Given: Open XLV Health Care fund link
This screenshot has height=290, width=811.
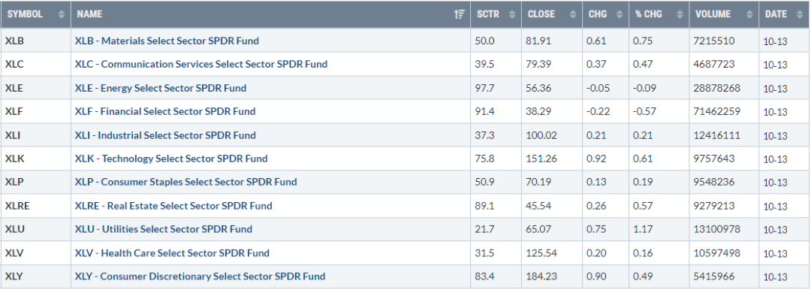Looking at the screenshot, I should click(x=172, y=253).
